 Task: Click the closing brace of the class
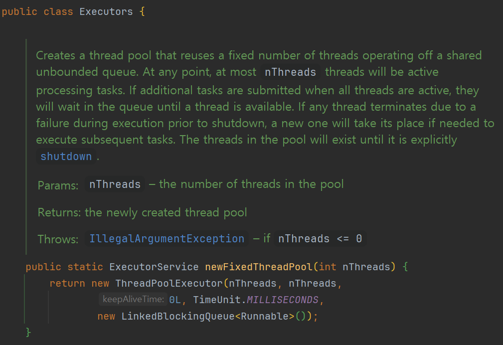tap(28, 332)
